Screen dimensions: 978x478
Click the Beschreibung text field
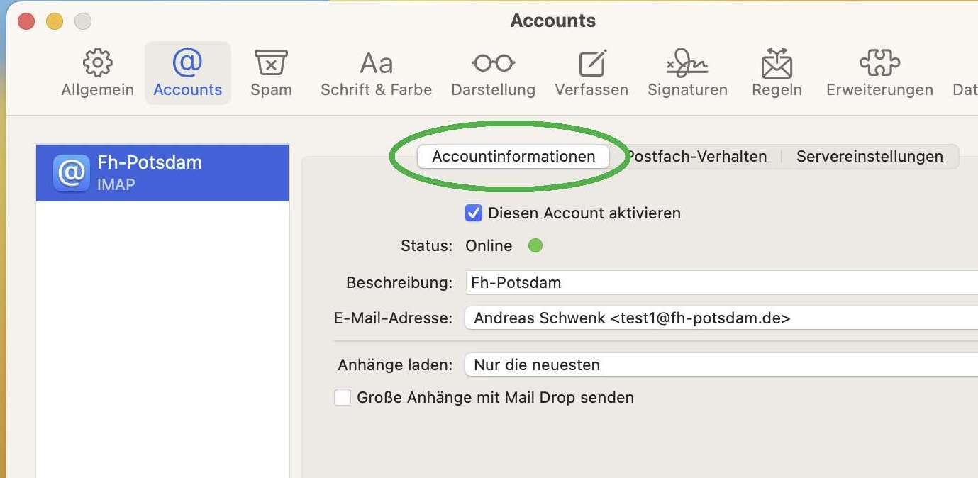pos(720,282)
